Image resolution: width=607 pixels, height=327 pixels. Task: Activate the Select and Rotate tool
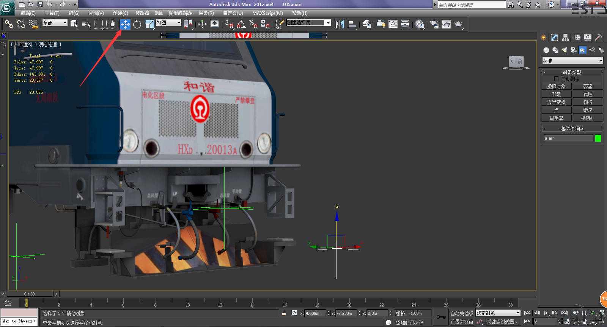[137, 24]
